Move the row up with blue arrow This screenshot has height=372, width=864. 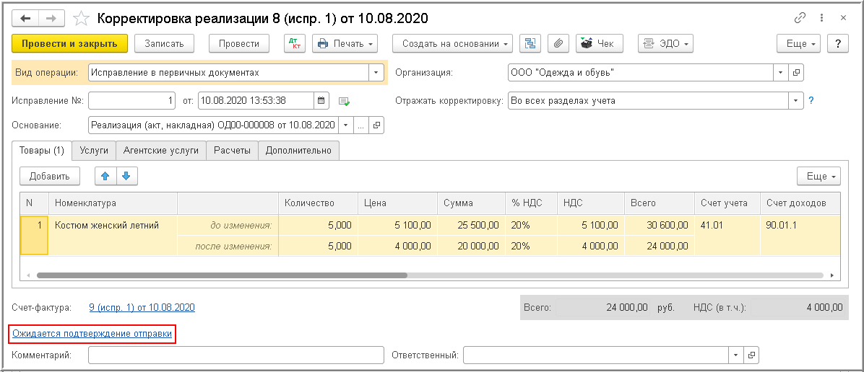(105, 176)
